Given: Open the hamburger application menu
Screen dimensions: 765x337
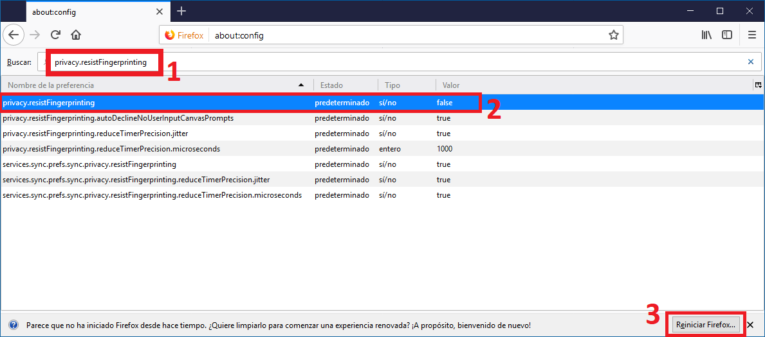Looking at the screenshot, I should click(752, 35).
